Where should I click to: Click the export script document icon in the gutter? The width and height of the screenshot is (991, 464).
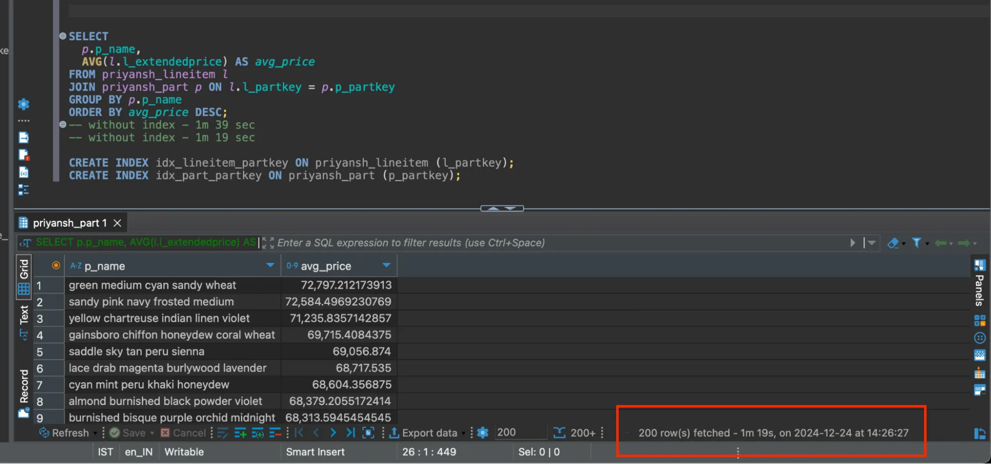click(23, 138)
